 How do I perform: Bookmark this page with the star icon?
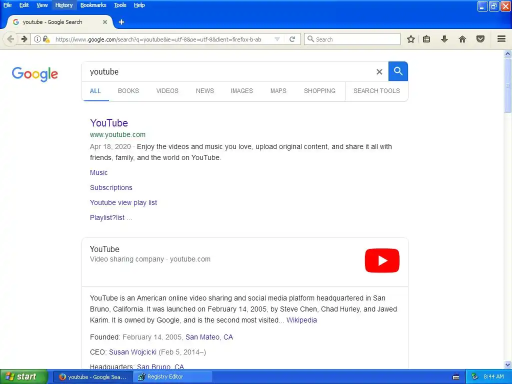(x=411, y=39)
